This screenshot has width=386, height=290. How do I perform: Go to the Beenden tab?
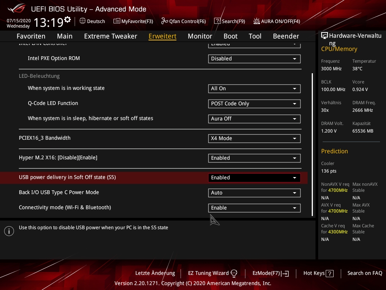(x=286, y=36)
